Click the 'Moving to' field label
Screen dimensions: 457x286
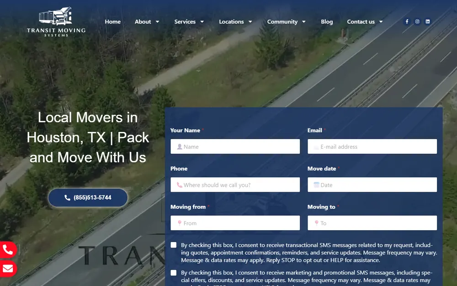pos(321,207)
